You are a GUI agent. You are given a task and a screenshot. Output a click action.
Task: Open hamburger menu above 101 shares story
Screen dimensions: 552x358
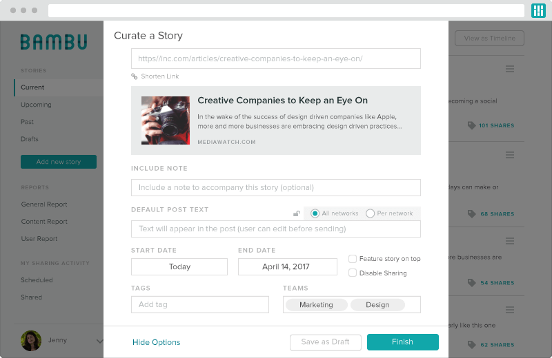tap(510, 69)
